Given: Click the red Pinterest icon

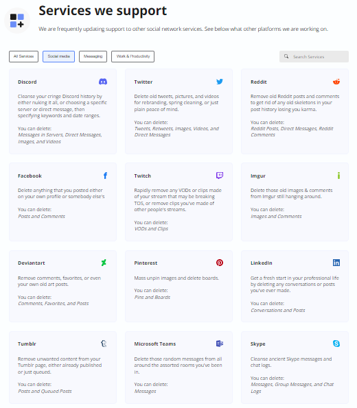Looking at the screenshot, I should 220,263.
